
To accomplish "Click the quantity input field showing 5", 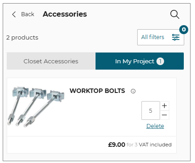I will click(x=151, y=110).
